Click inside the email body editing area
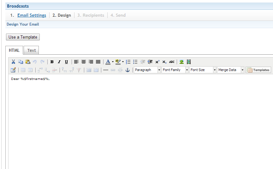 click(139, 120)
